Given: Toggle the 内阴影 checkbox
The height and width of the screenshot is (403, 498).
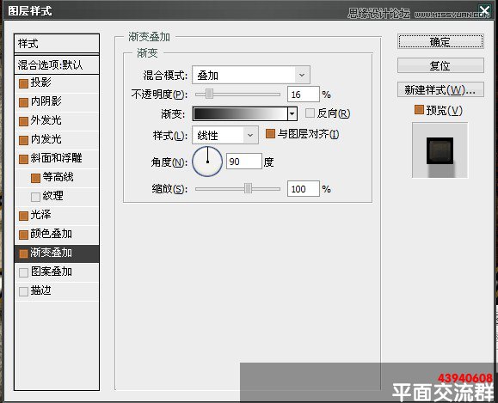Looking at the screenshot, I should coord(23,102).
